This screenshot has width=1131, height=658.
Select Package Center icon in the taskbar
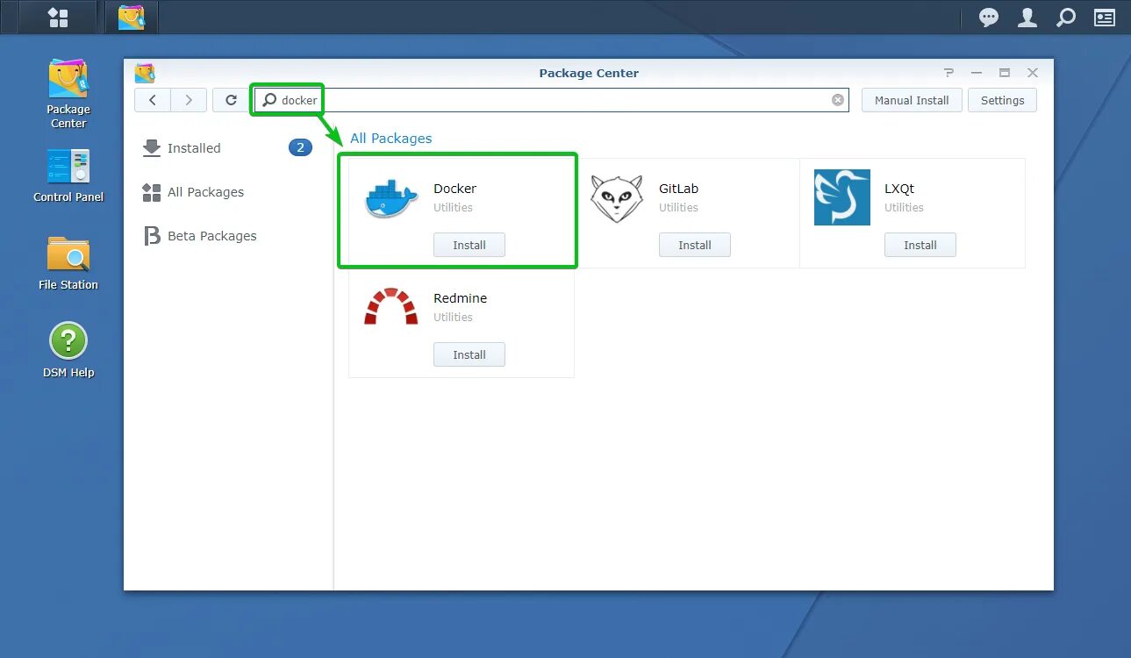pyautogui.click(x=131, y=18)
